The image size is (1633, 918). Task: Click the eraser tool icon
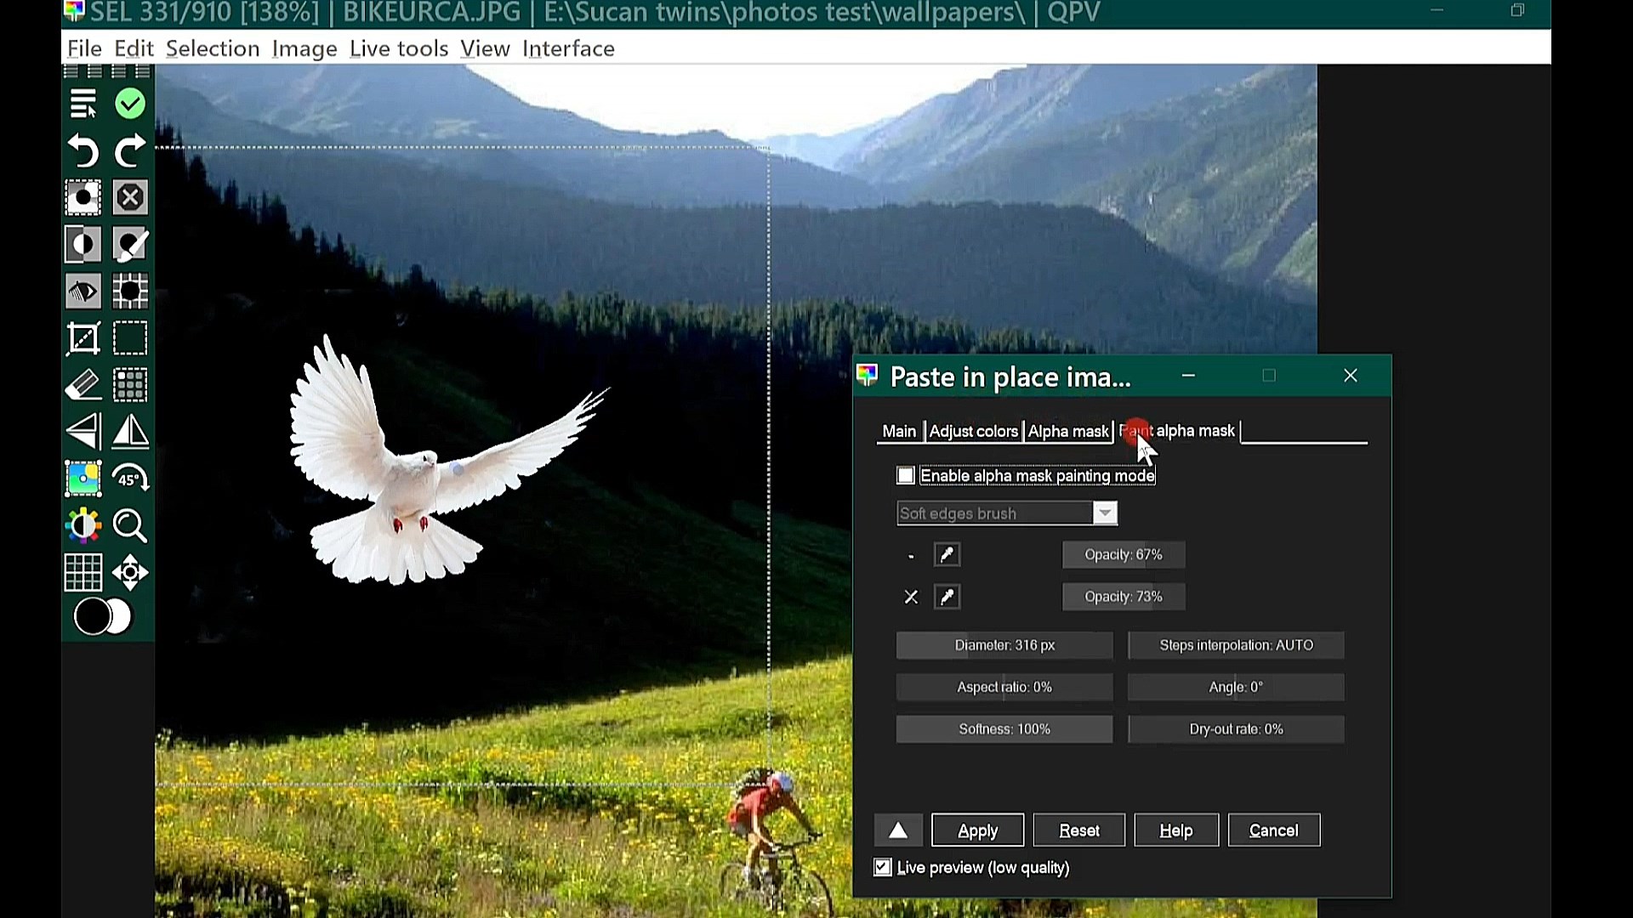pyautogui.click(x=83, y=385)
